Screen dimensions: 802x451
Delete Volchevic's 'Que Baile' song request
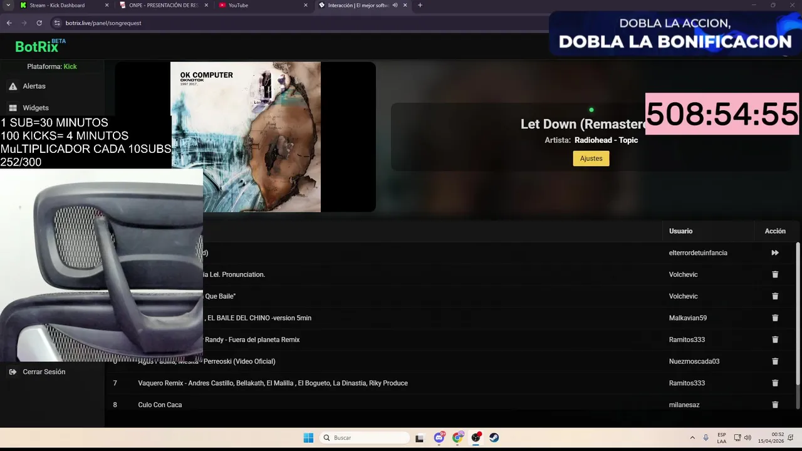pyautogui.click(x=775, y=296)
